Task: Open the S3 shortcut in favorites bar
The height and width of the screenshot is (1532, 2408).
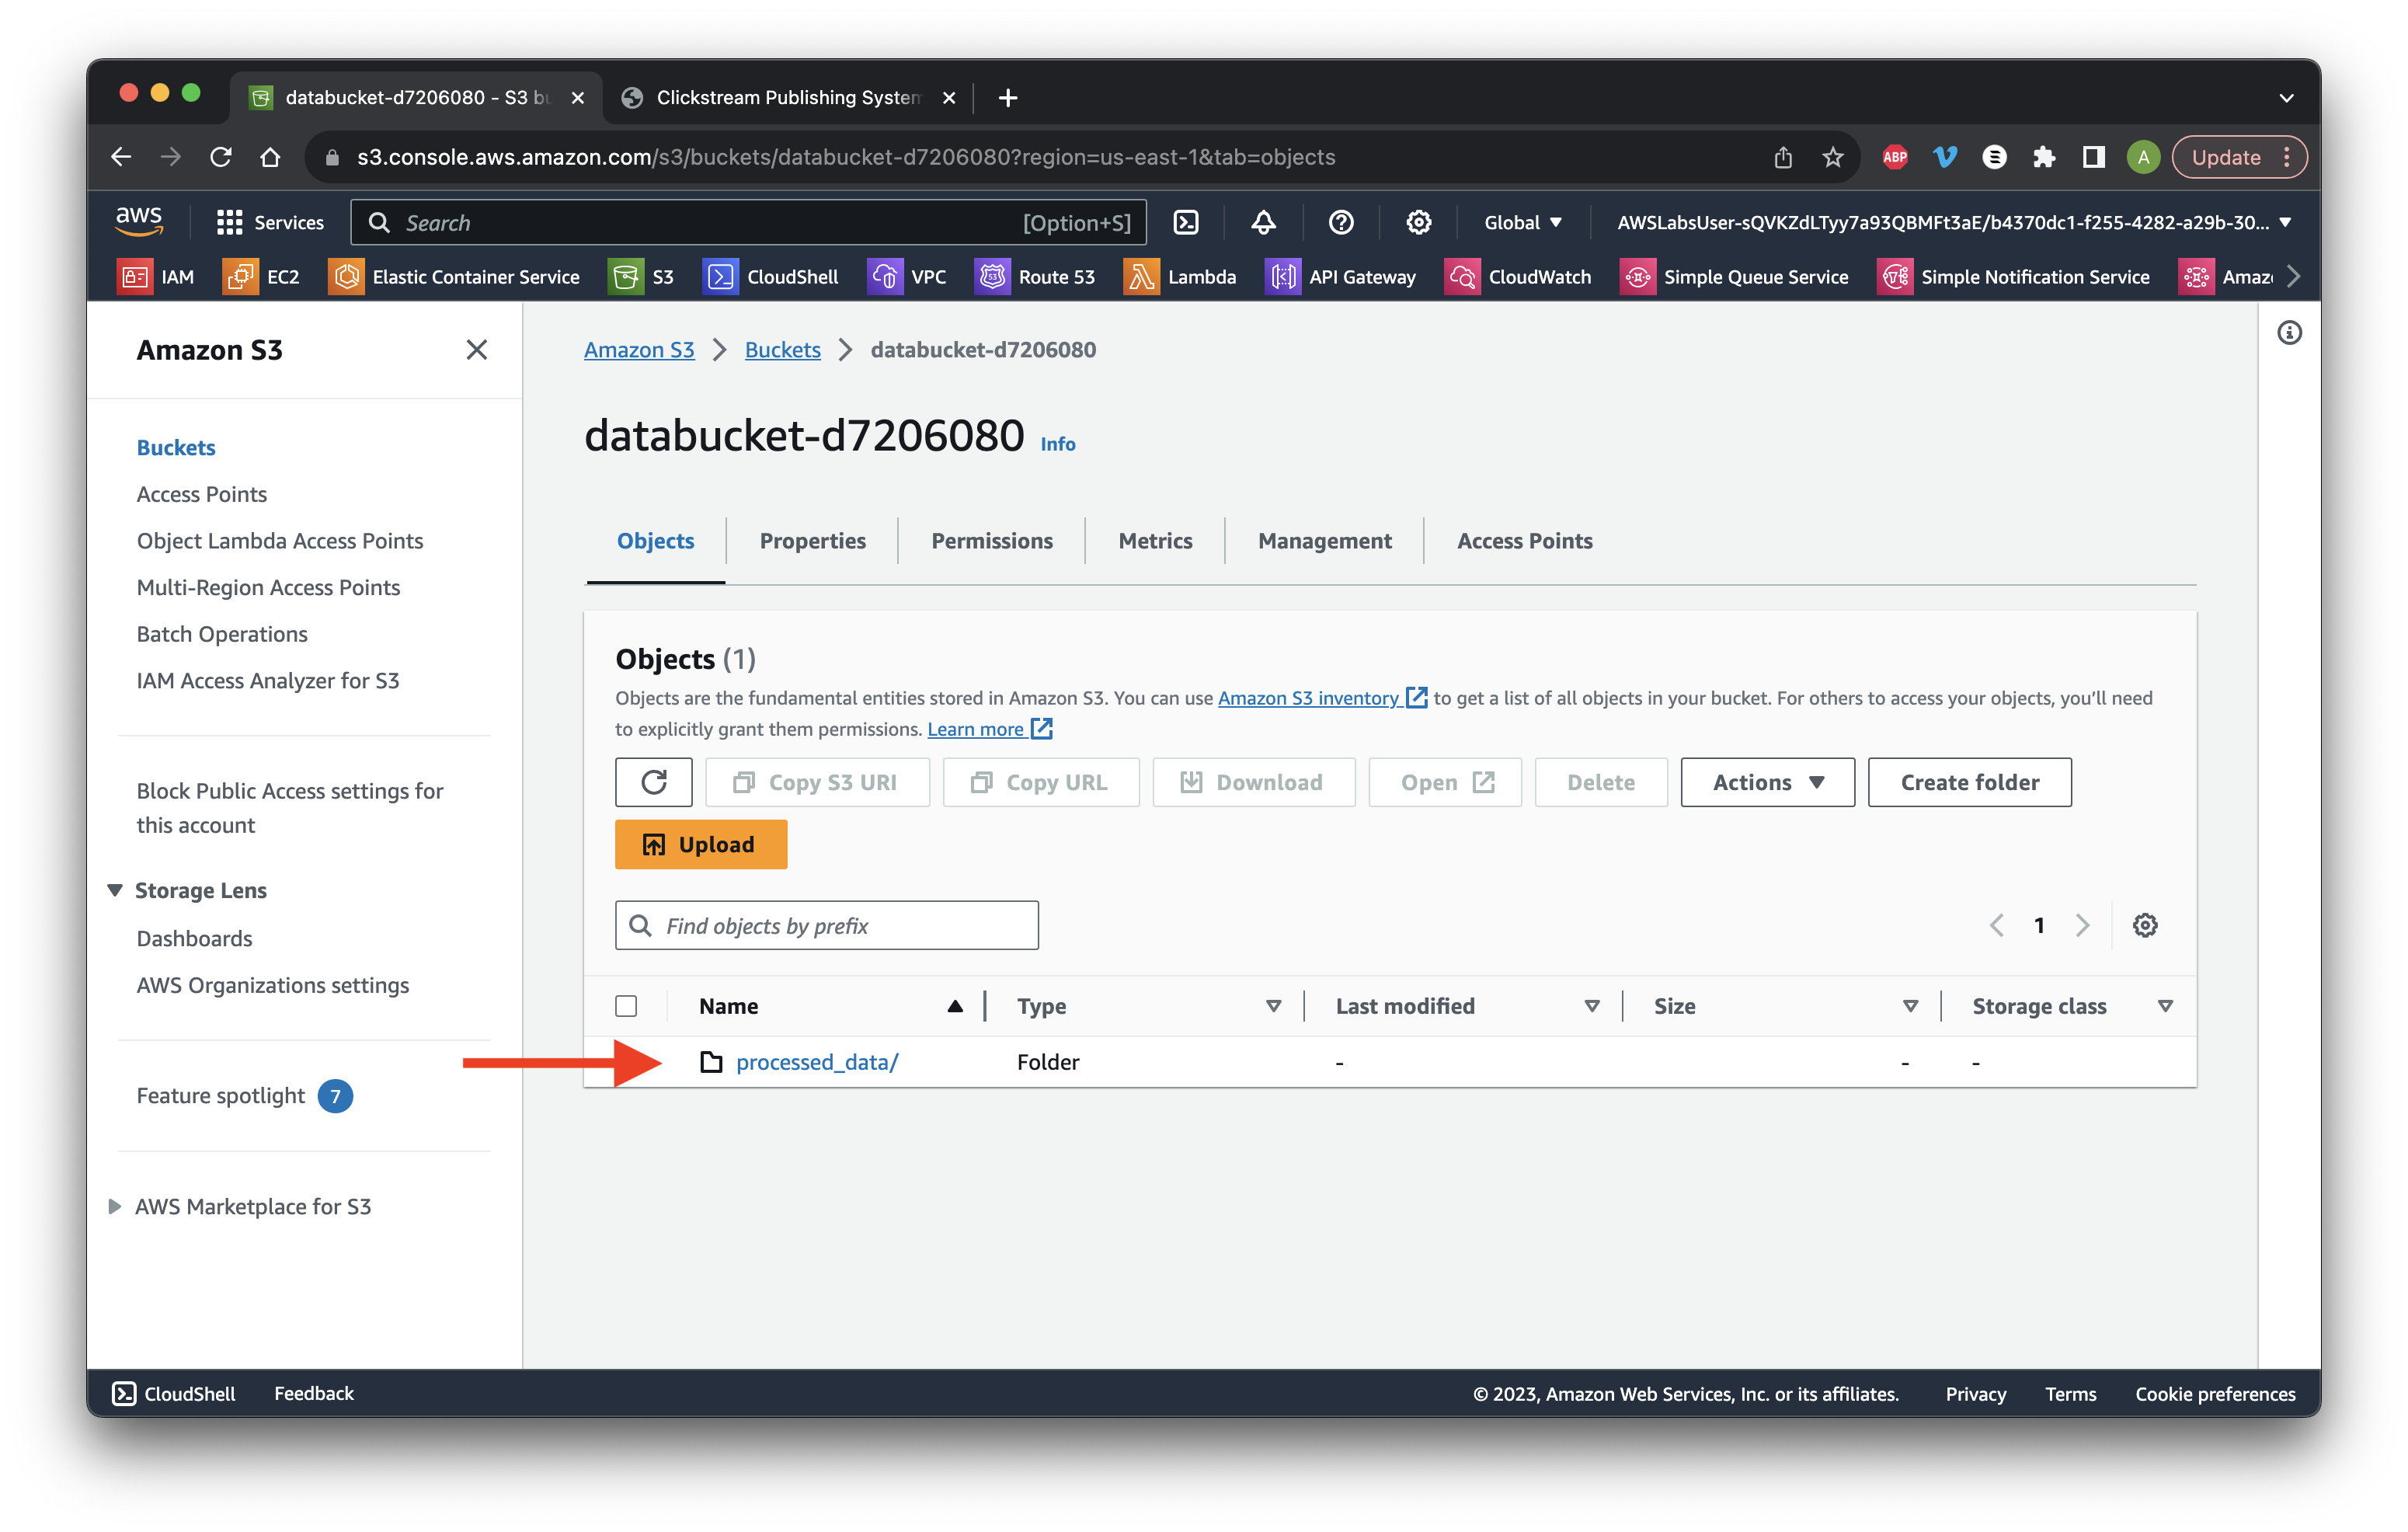Action: pyautogui.click(x=641, y=277)
